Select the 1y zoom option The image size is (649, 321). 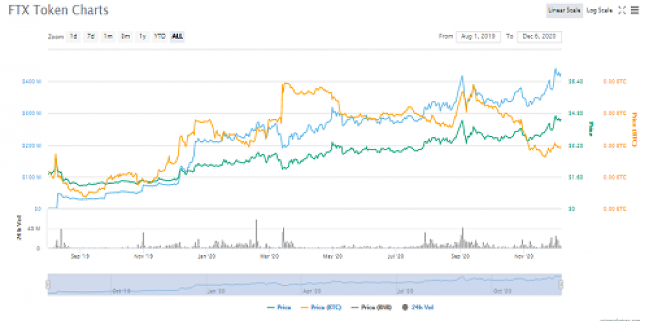tap(142, 36)
